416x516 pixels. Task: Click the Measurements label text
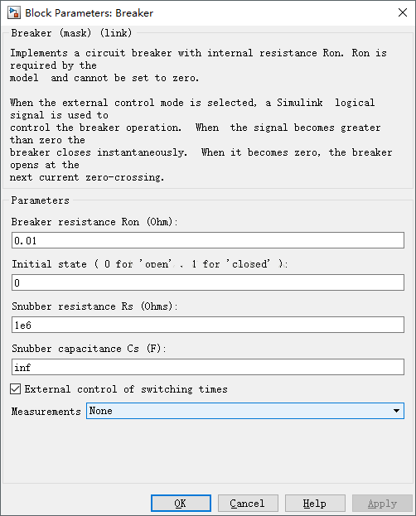[46, 412]
